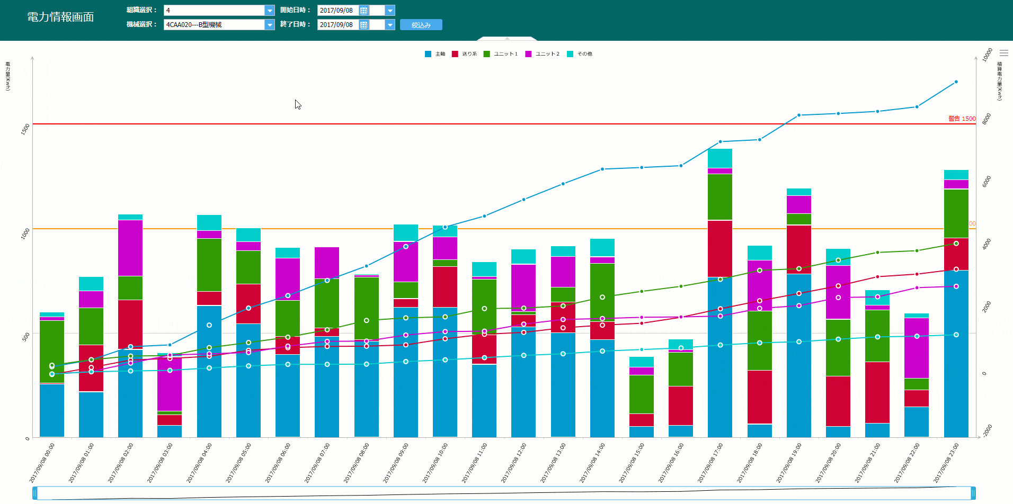1013x504 pixels.
Task: Open the 終了日時 time dropdown
Action: pos(390,25)
